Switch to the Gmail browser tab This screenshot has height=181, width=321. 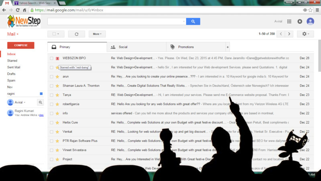pos(7,3)
